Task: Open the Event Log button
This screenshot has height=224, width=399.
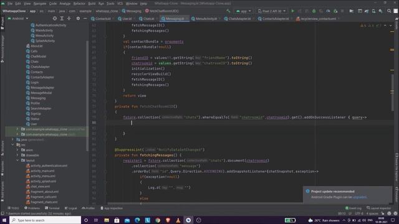Action: [353, 208]
